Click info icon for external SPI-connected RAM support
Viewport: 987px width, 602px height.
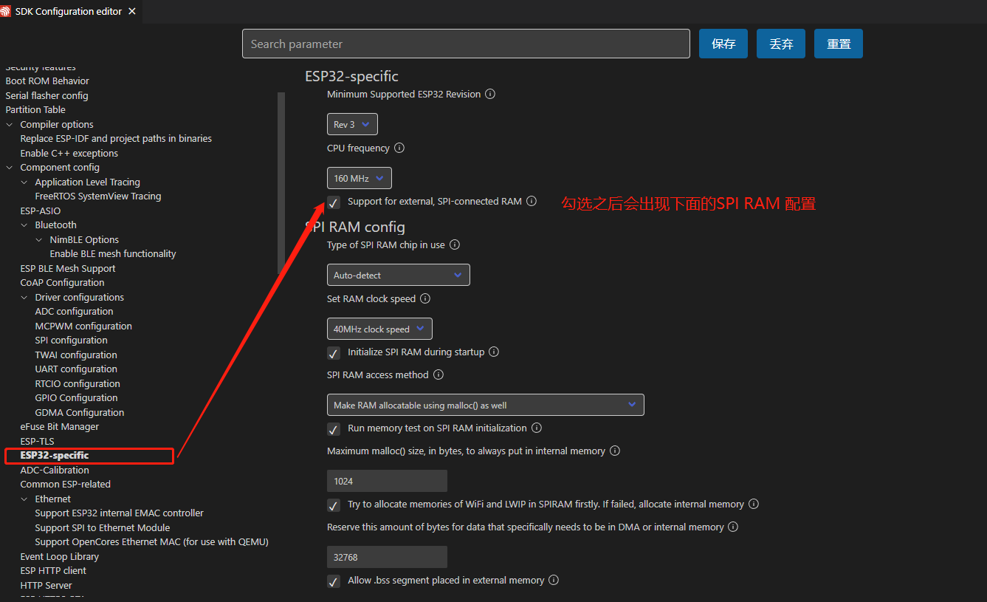coord(532,201)
